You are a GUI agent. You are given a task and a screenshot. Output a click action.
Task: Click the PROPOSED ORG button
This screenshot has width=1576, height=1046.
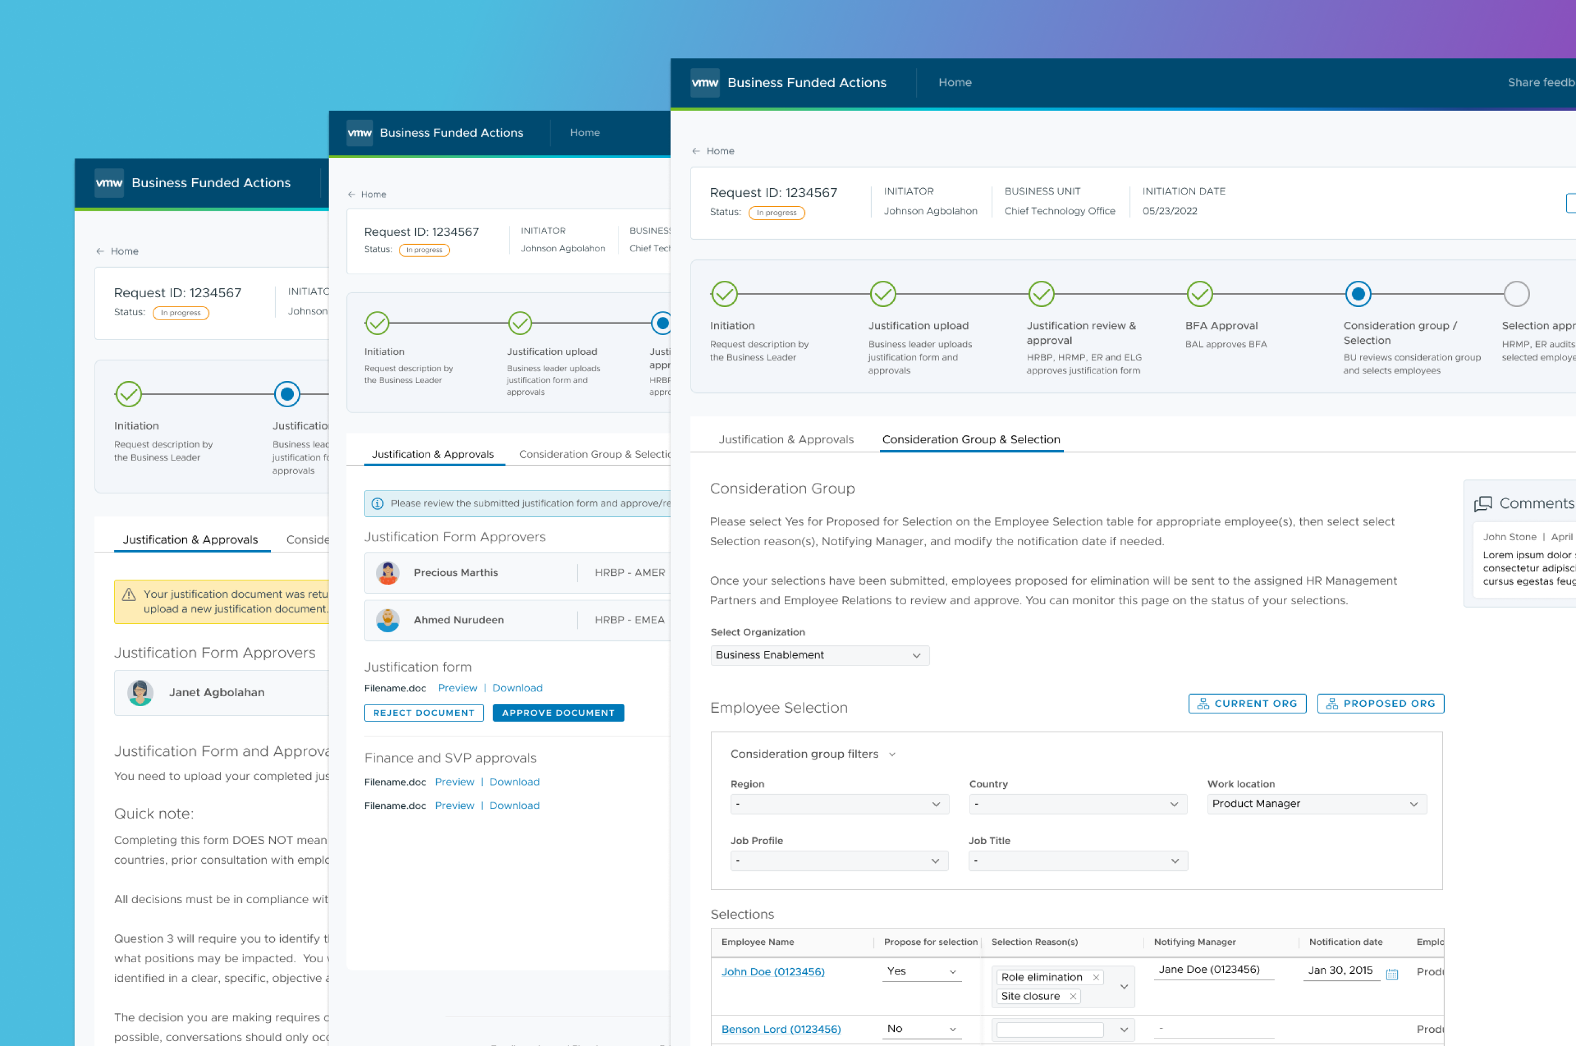[x=1380, y=704]
